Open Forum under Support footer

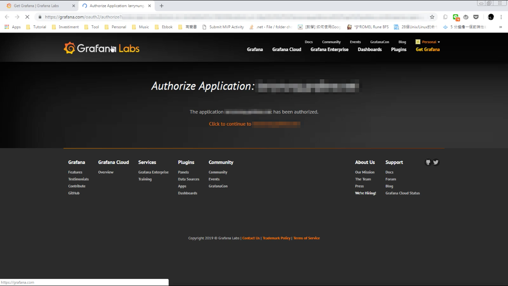pos(391,179)
